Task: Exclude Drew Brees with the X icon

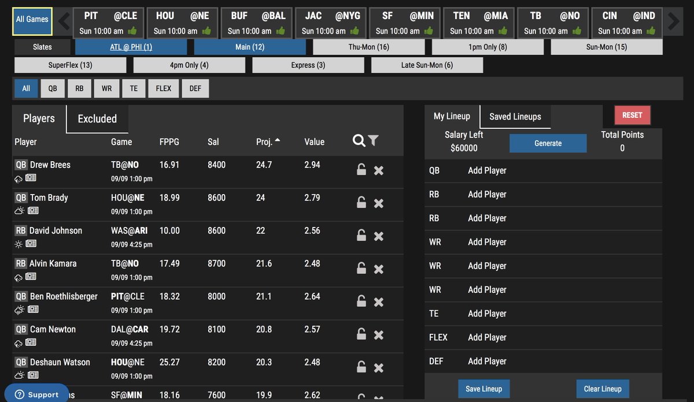Action: [x=379, y=170]
